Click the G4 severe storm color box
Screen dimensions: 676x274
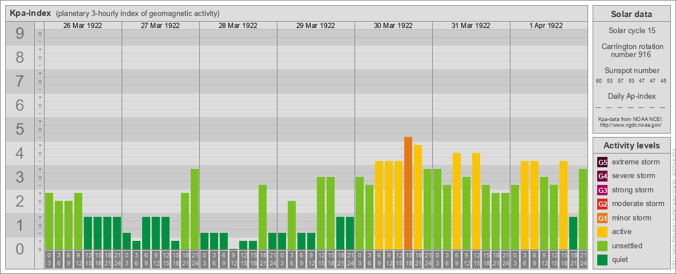click(x=602, y=176)
